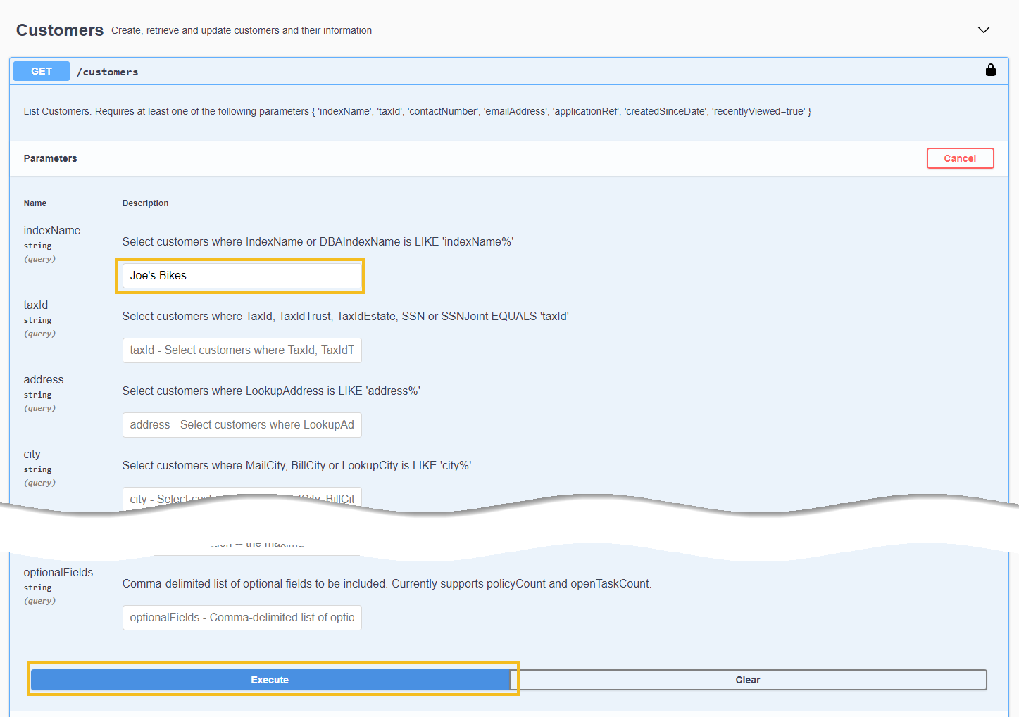This screenshot has width=1019, height=717.
Task: Click the List Customers description text
Action: click(417, 111)
